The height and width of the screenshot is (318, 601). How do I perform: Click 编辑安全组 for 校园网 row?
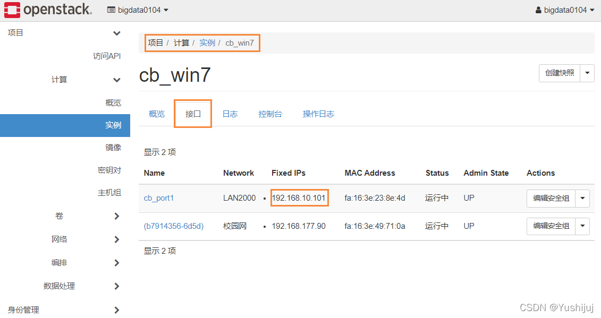click(x=551, y=226)
